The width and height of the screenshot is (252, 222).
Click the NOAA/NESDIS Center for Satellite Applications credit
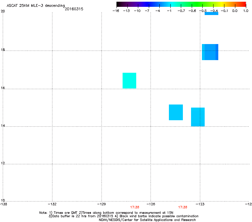tap(147, 220)
